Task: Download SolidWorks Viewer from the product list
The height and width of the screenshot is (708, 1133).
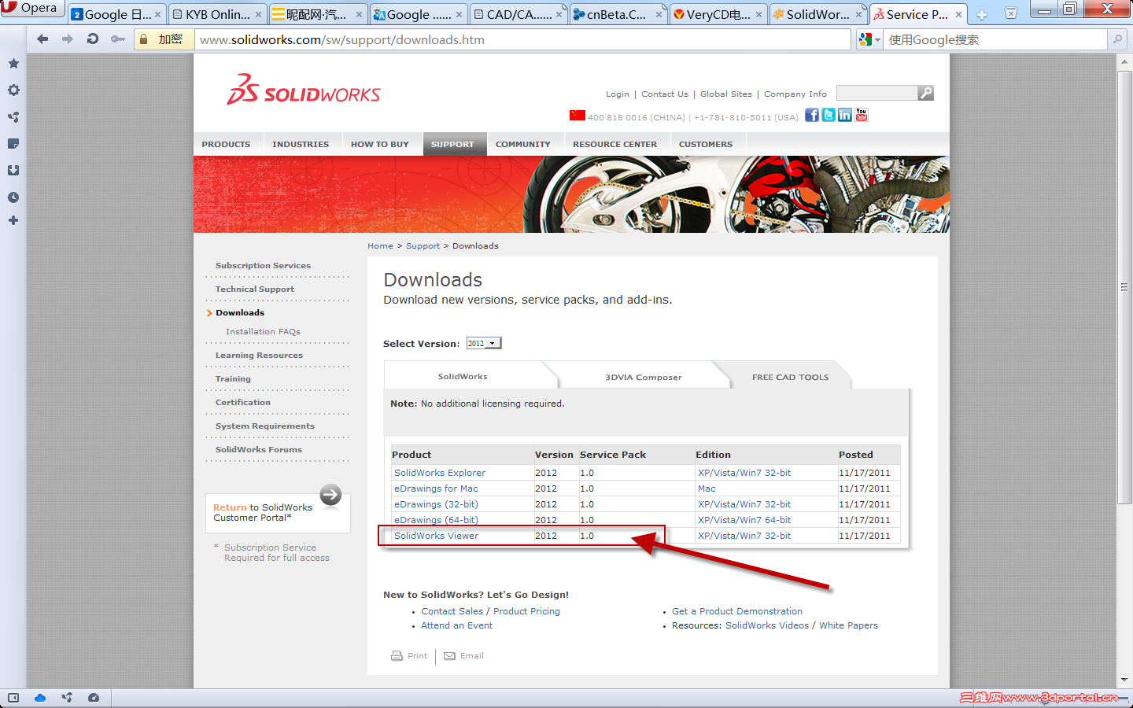Action: pos(437,536)
